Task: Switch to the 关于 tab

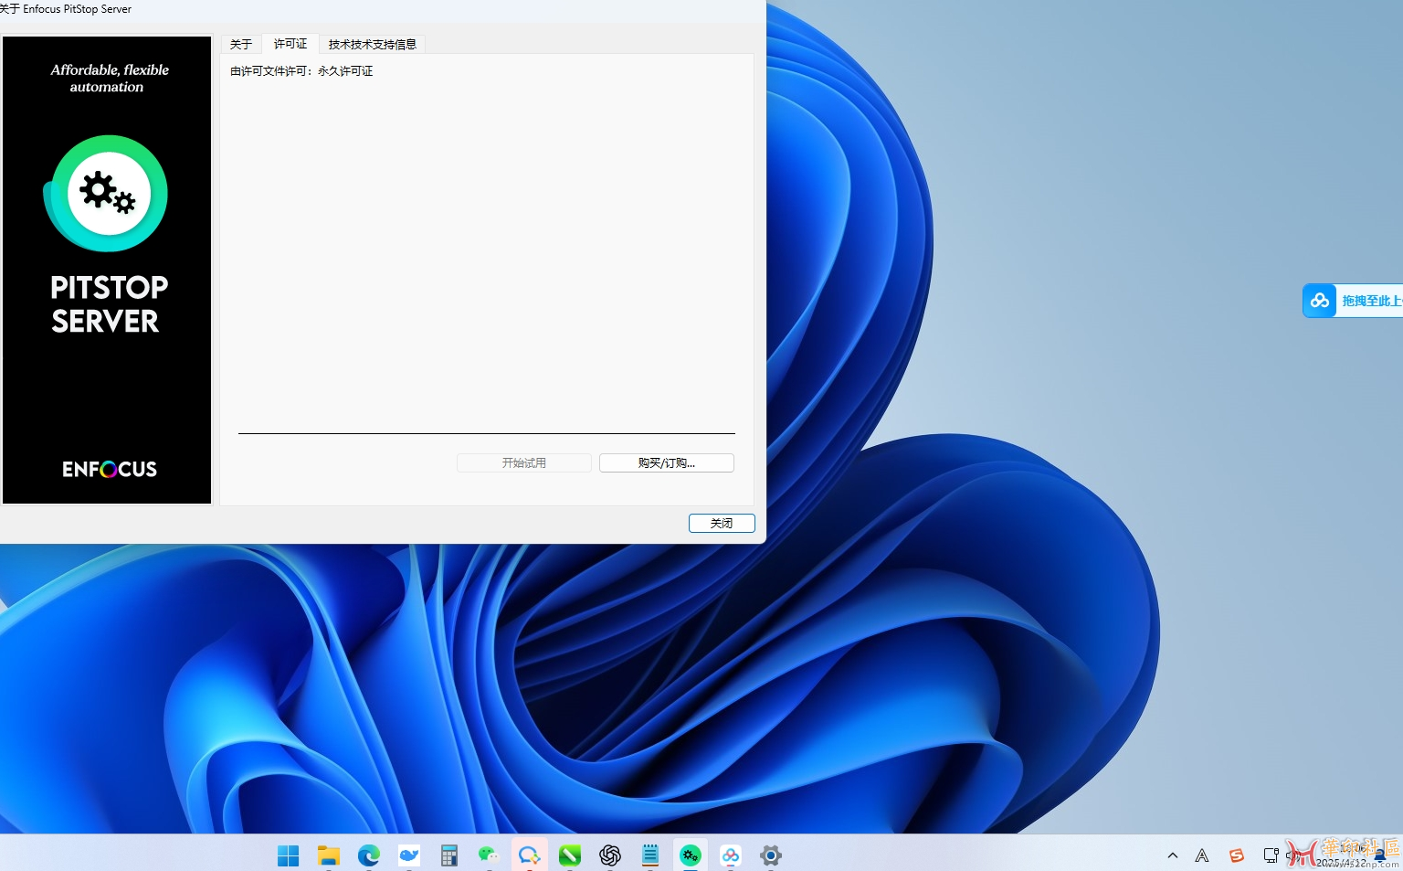Action: pyautogui.click(x=241, y=44)
